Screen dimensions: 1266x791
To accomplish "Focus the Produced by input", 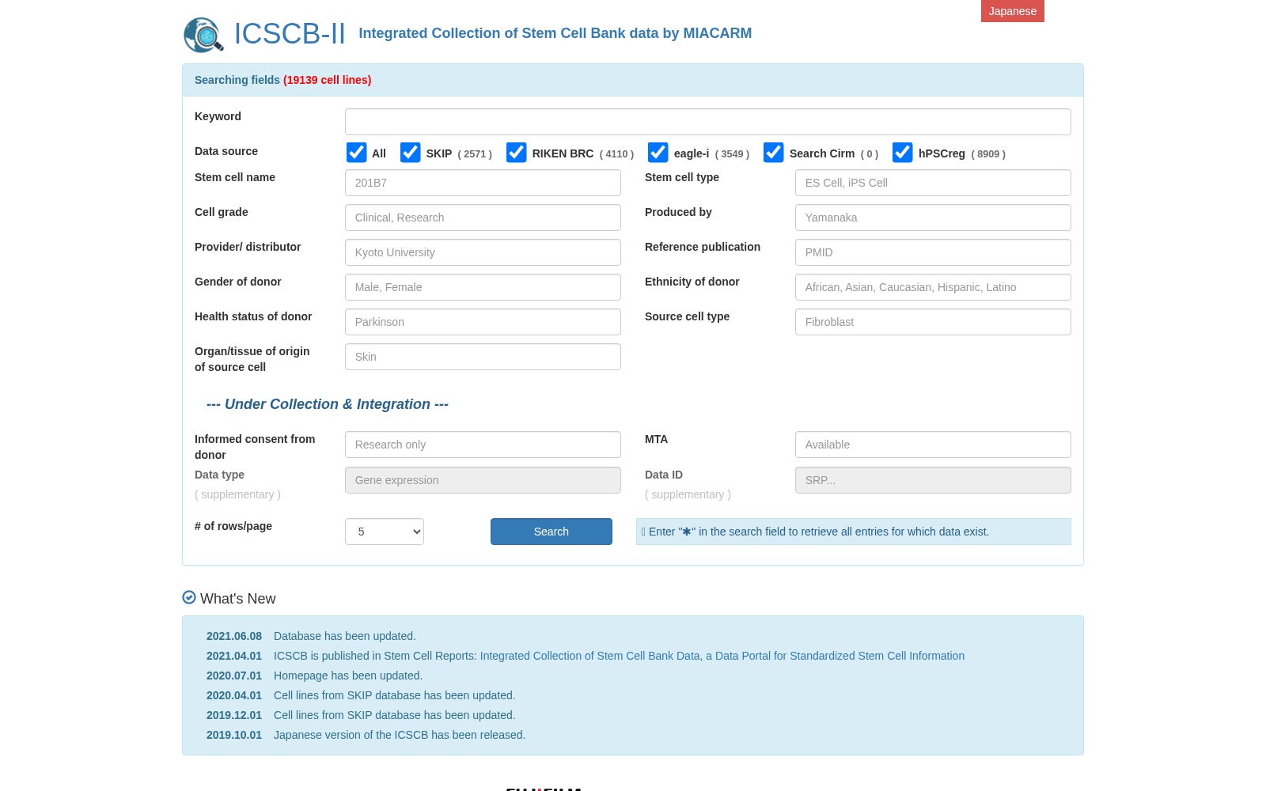I will [933, 218].
